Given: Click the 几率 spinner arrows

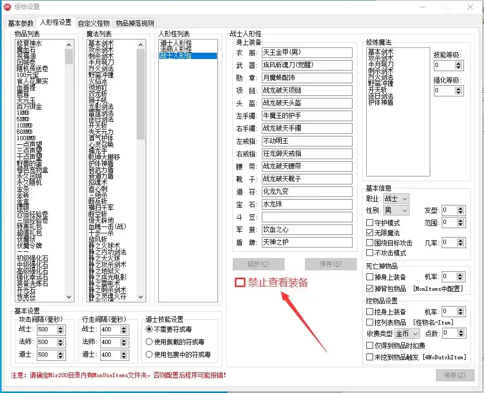Looking at the screenshot, I should 461,243.
